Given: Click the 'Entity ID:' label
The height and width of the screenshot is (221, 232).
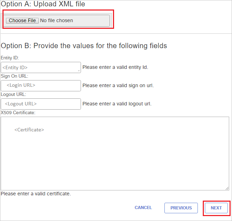Looking at the screenshot, I should tap(10, 58).
